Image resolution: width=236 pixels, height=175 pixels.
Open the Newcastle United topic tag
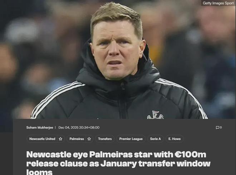point(42,139)
